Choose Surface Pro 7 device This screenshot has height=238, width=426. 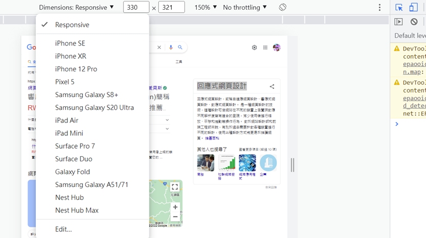(x=92, y=146)
